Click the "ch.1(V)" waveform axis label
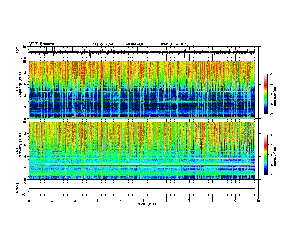291x225 pixels. click(18, 52)
